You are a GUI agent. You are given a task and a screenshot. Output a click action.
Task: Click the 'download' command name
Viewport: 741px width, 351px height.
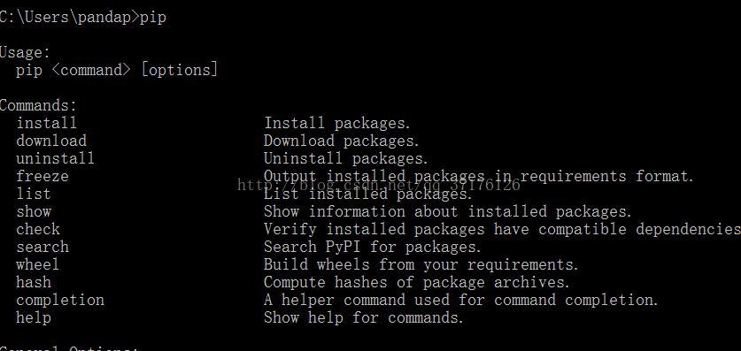pyautogui.click(x=51, y=141)
